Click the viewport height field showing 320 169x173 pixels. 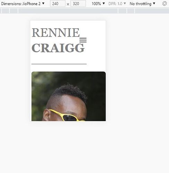[x=78, y=3]
